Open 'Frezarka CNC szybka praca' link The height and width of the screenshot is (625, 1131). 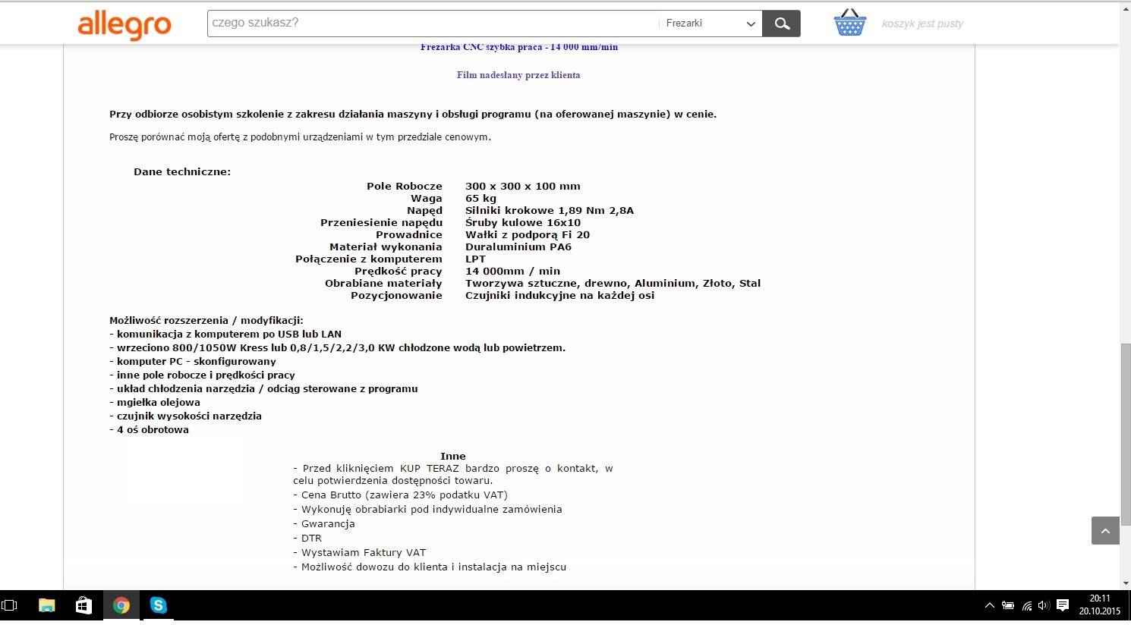click(x=519, y=47)
